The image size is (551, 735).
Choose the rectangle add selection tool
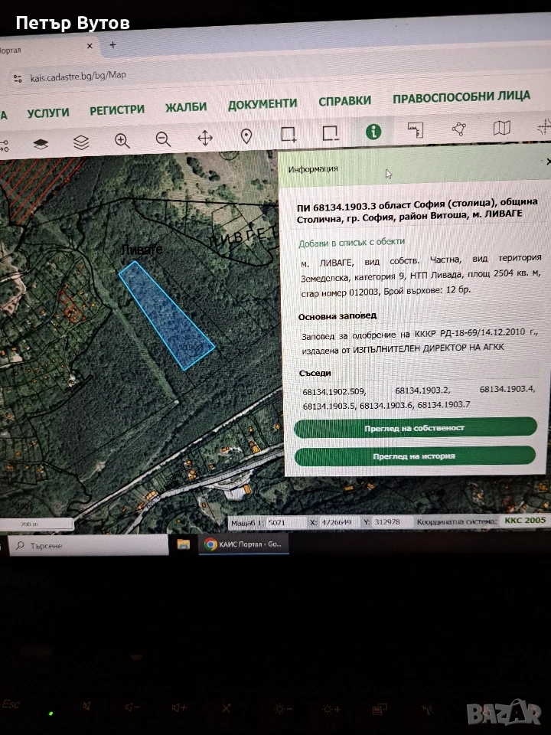(289, 135)
